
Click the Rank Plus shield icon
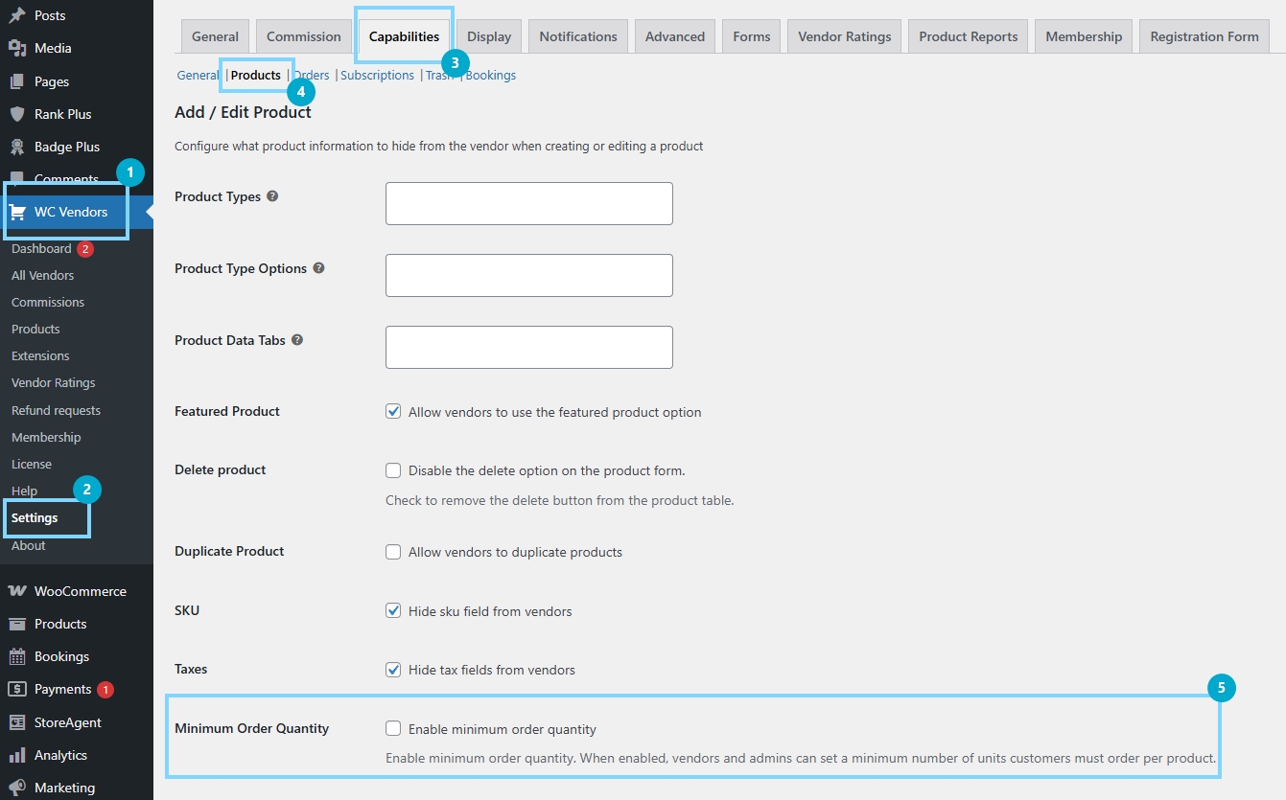17,114
